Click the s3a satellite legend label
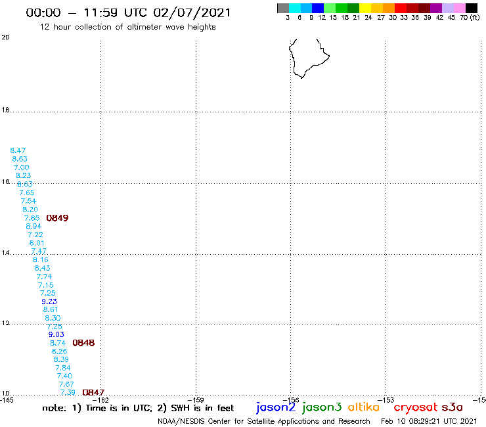 pyautogui.click(x=453, y=407)
